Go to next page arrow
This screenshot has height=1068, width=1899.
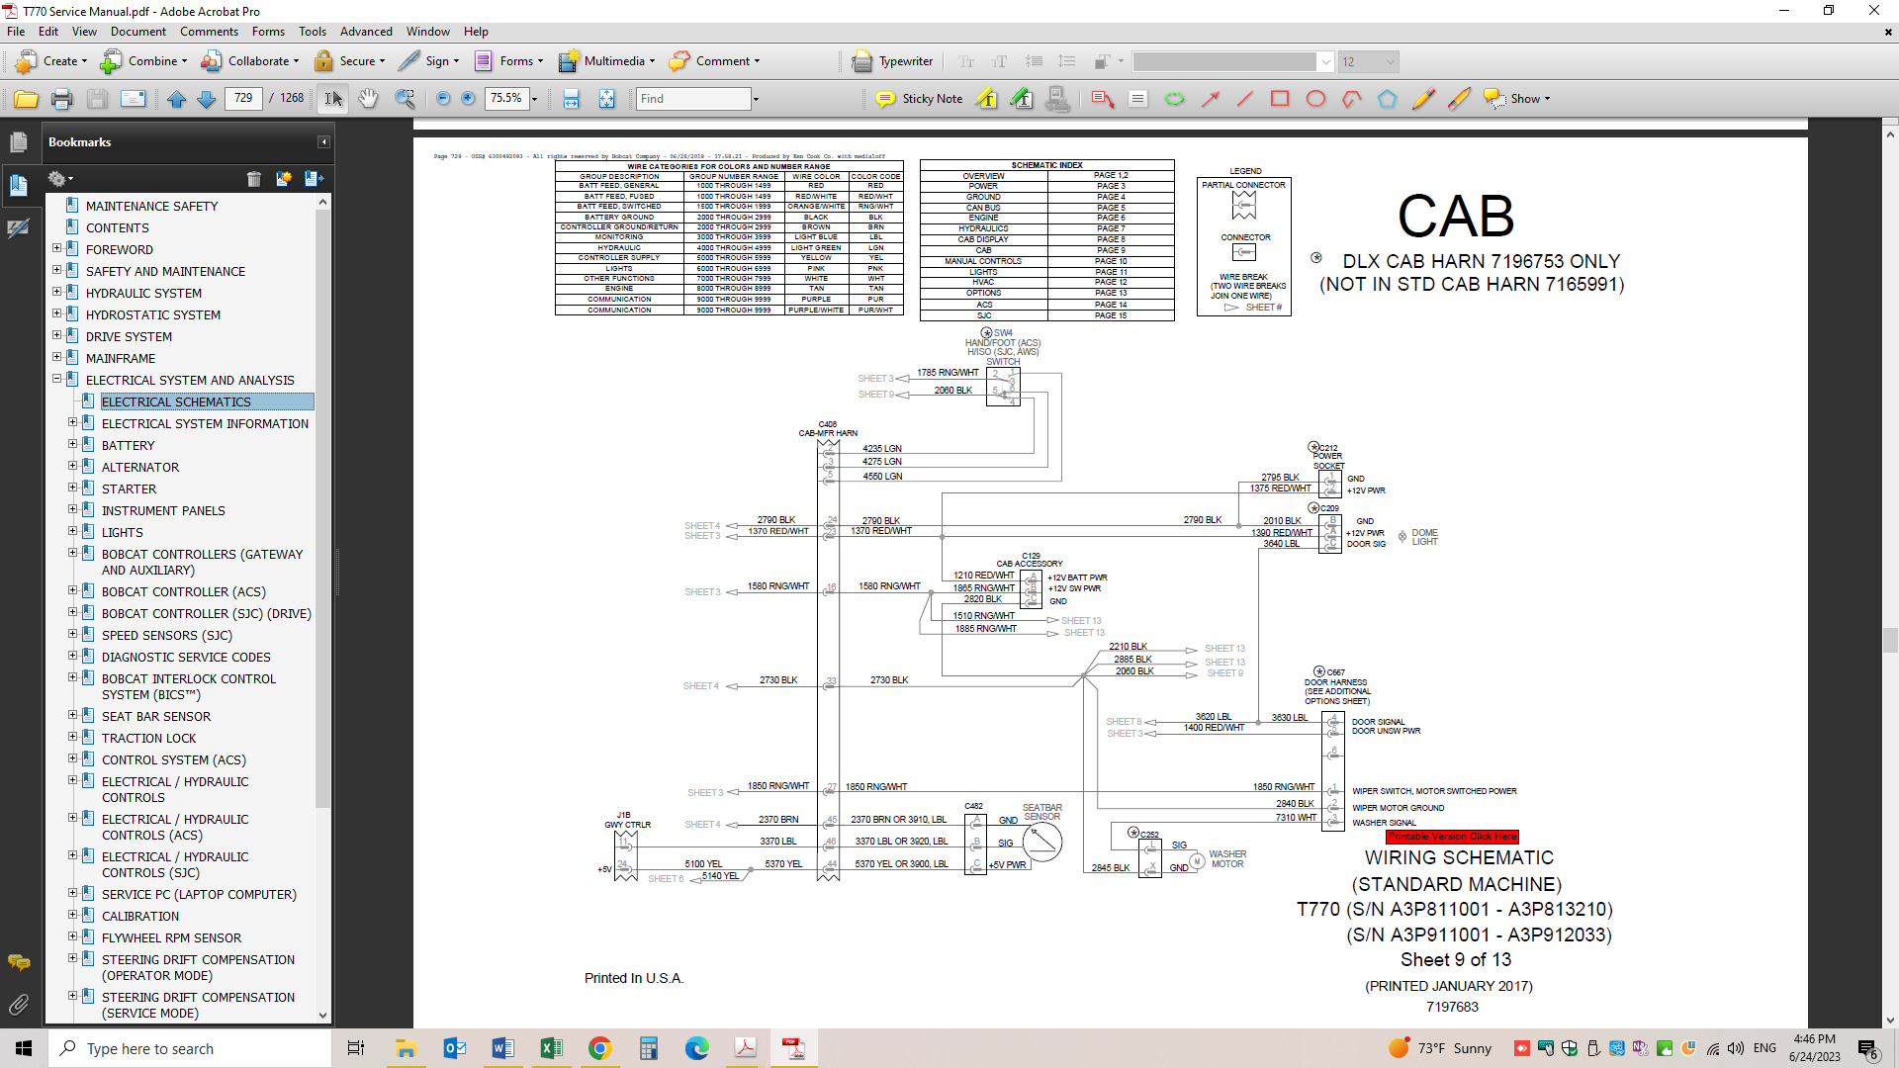coord(206,99)
